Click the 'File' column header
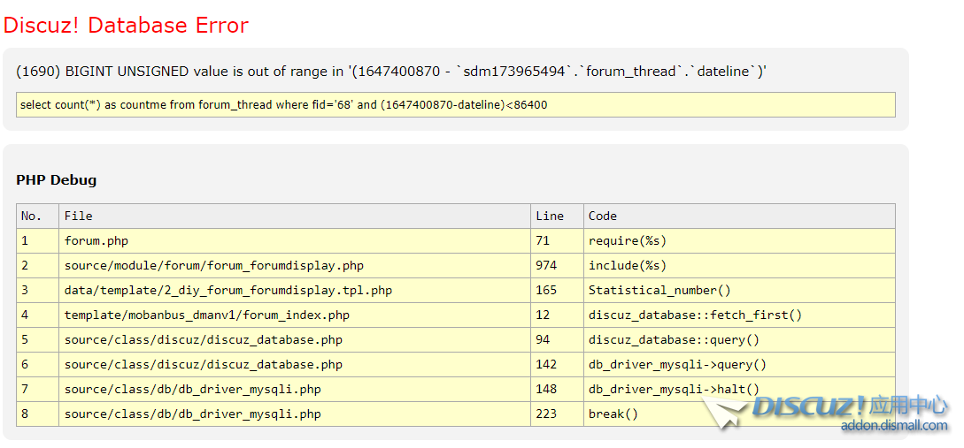The image size is (964, 448). point(295,216)
